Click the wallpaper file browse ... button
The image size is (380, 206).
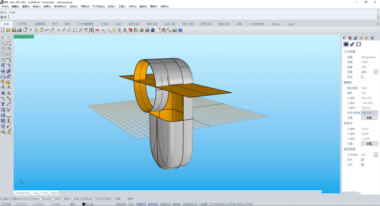point(376,155)
